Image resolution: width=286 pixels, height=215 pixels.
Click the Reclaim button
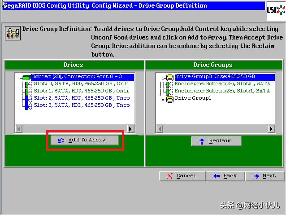tap(217, 141)
